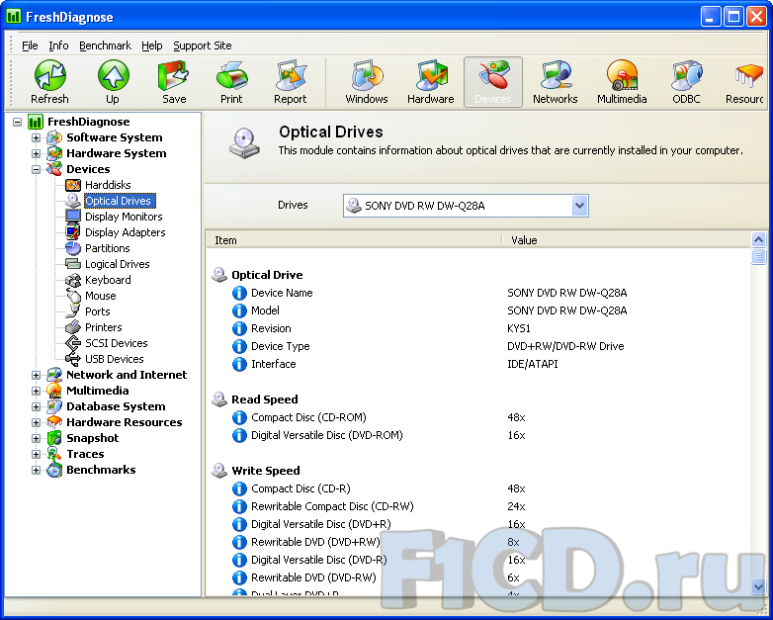Image resolution: width=773 pixels, height=620 pixels.
Task: Expand the Benchmarks tree node
Action: (36, 470)
